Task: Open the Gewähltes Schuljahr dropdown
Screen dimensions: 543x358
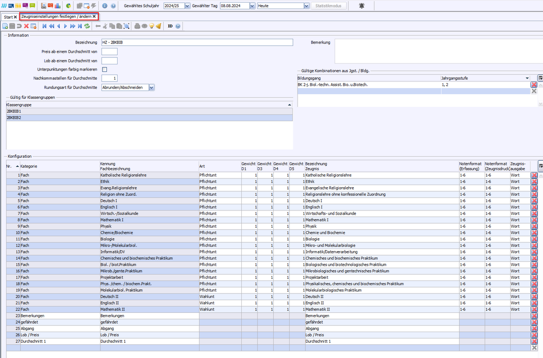Action: tap(188, 6)
